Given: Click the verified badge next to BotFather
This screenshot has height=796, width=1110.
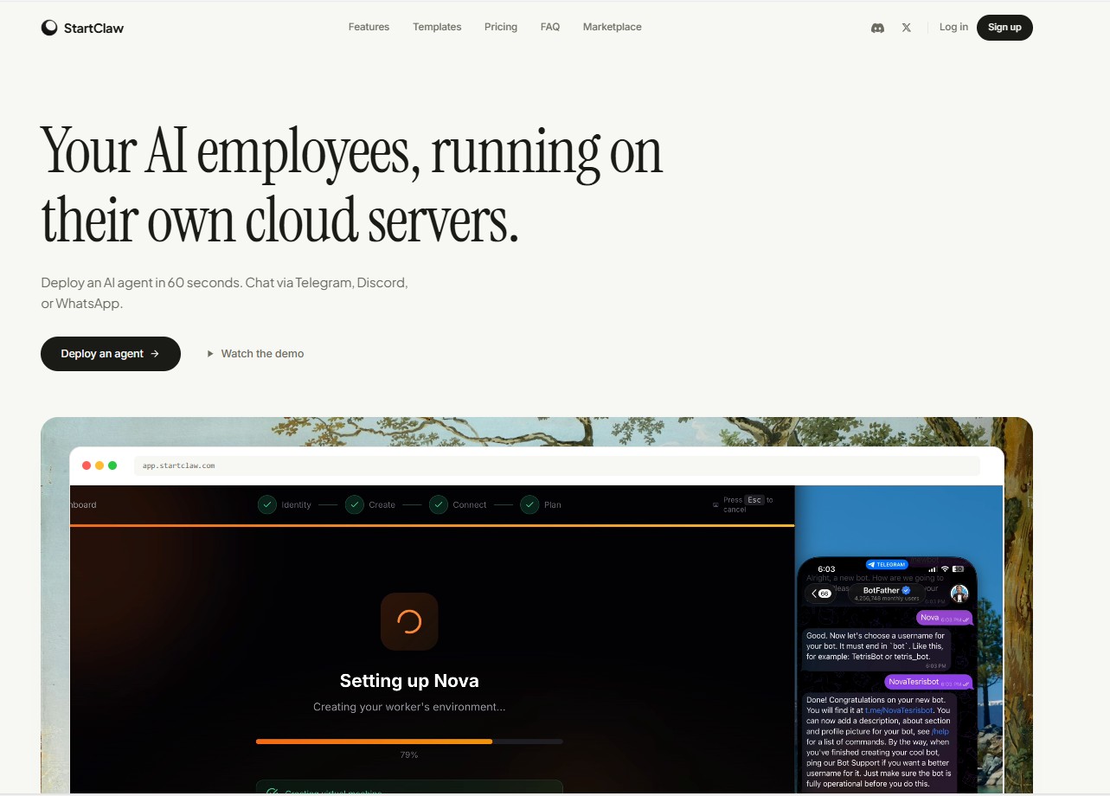Looking at the screenshot, I should point(906,589).
